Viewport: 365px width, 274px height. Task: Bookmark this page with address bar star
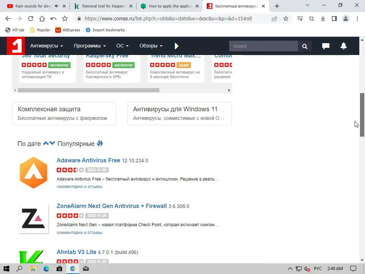286,19
